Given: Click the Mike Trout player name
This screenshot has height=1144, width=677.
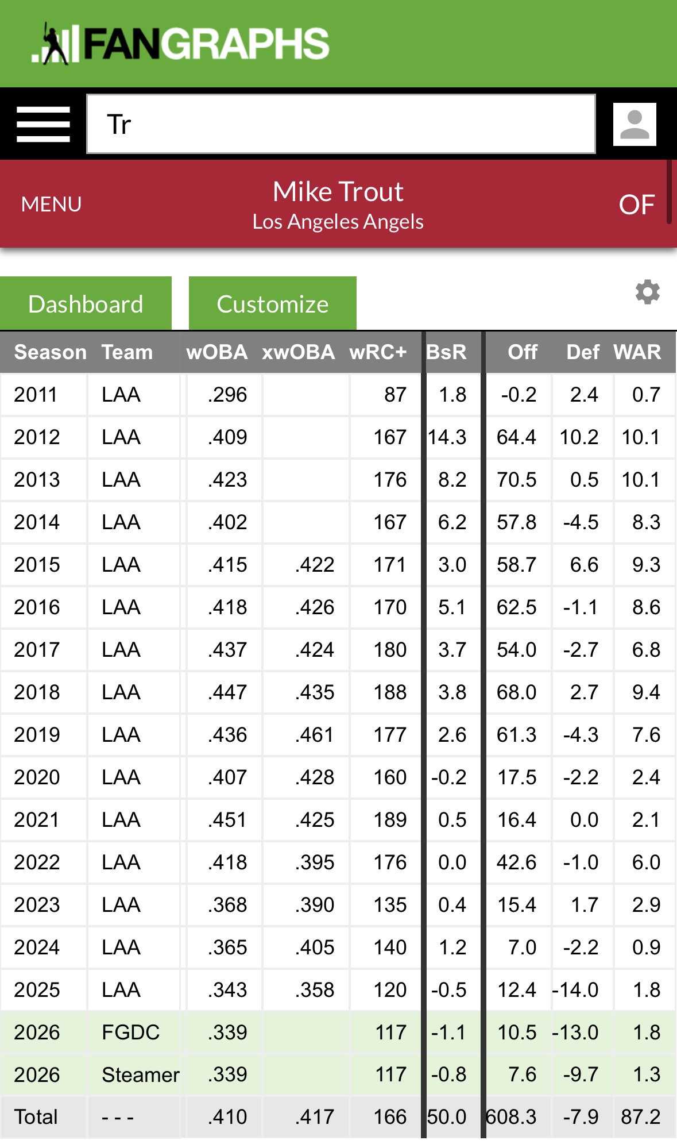Looking at the screenshot, I should [x=338, y=191].
